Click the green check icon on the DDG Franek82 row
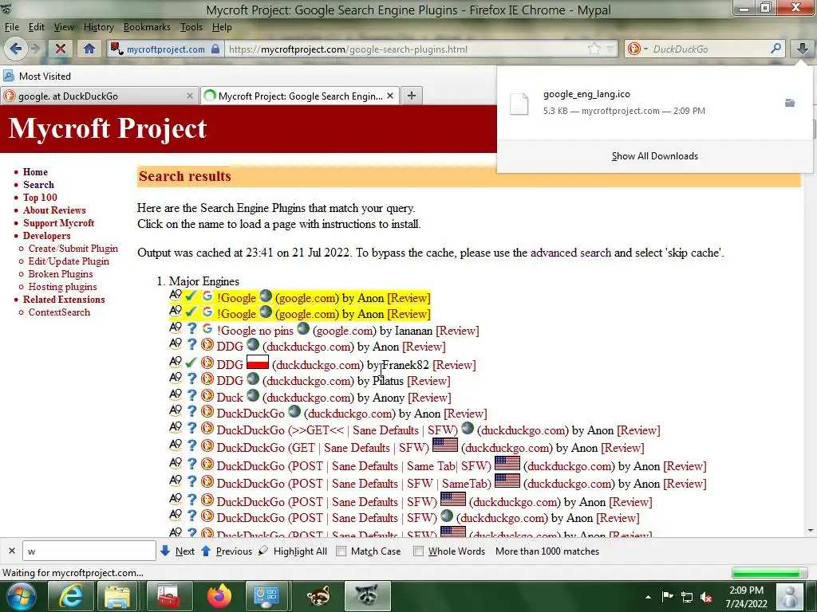This screenshot has height=612, width=817. [191, 363]
